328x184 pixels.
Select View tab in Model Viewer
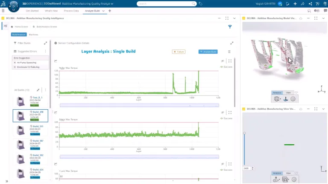(288, 93)
